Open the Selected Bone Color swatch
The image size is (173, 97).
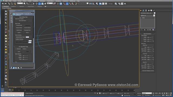pos(27,37)
